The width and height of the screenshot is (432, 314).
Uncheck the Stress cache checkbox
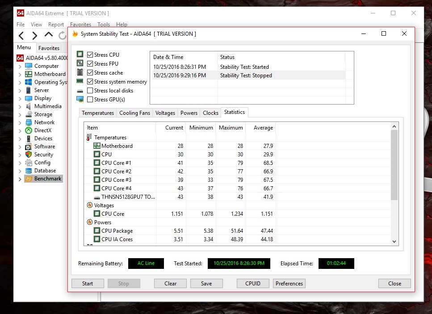coord(90,73)
